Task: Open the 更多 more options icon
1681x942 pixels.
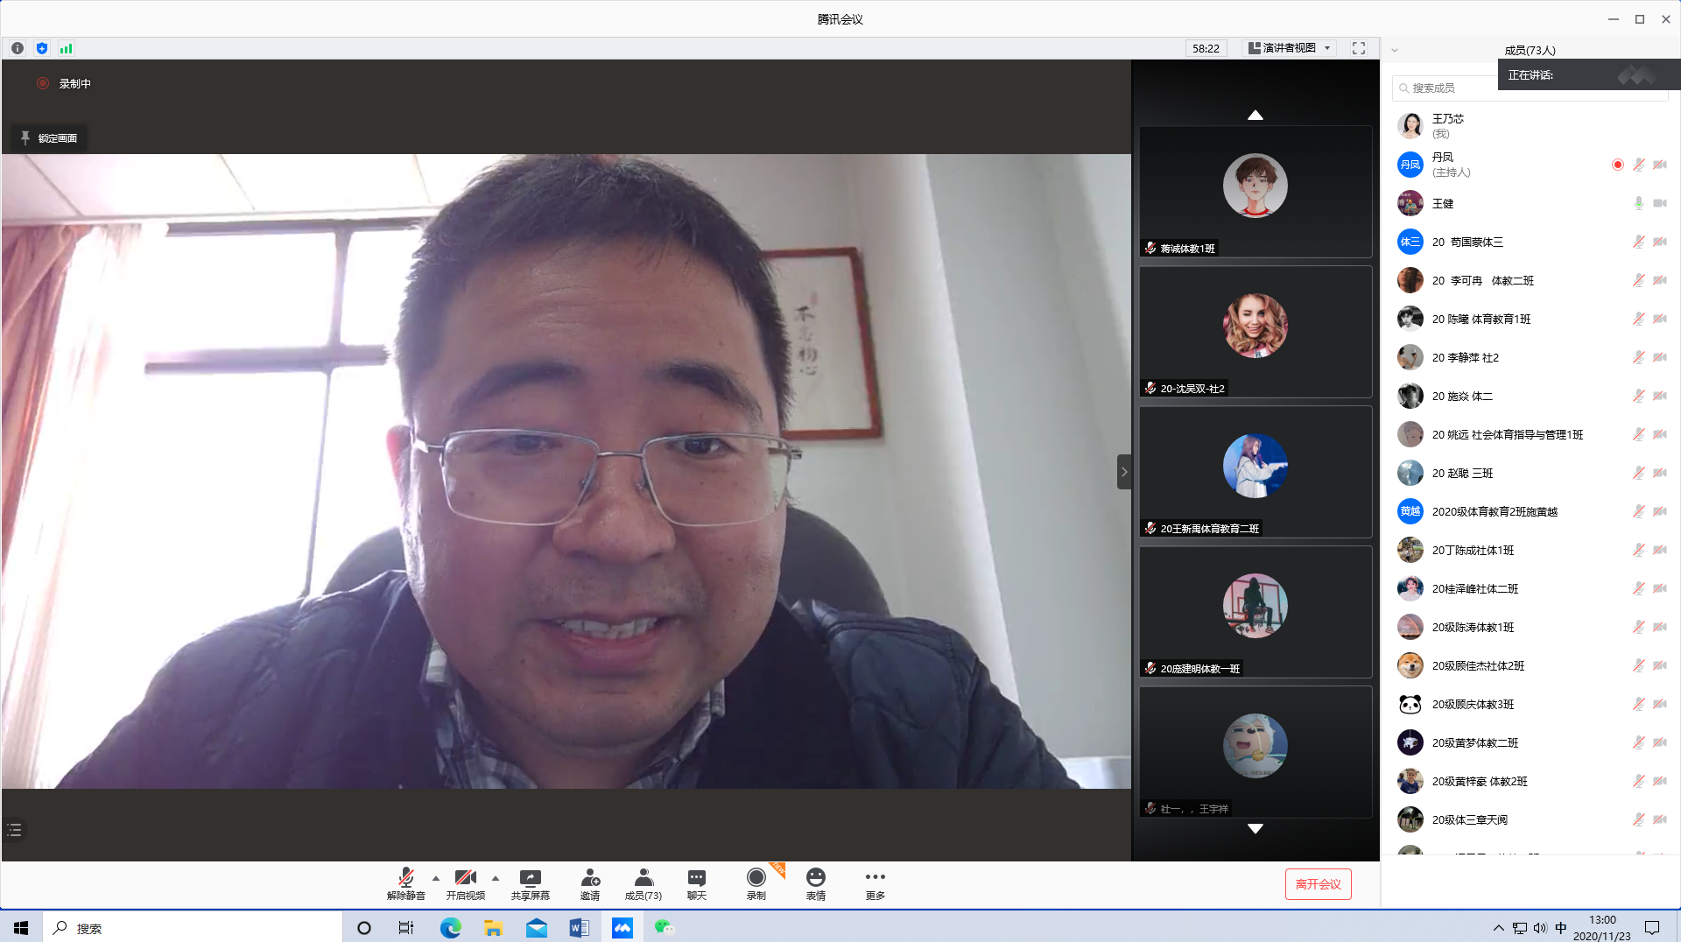Action: point(876,883)
